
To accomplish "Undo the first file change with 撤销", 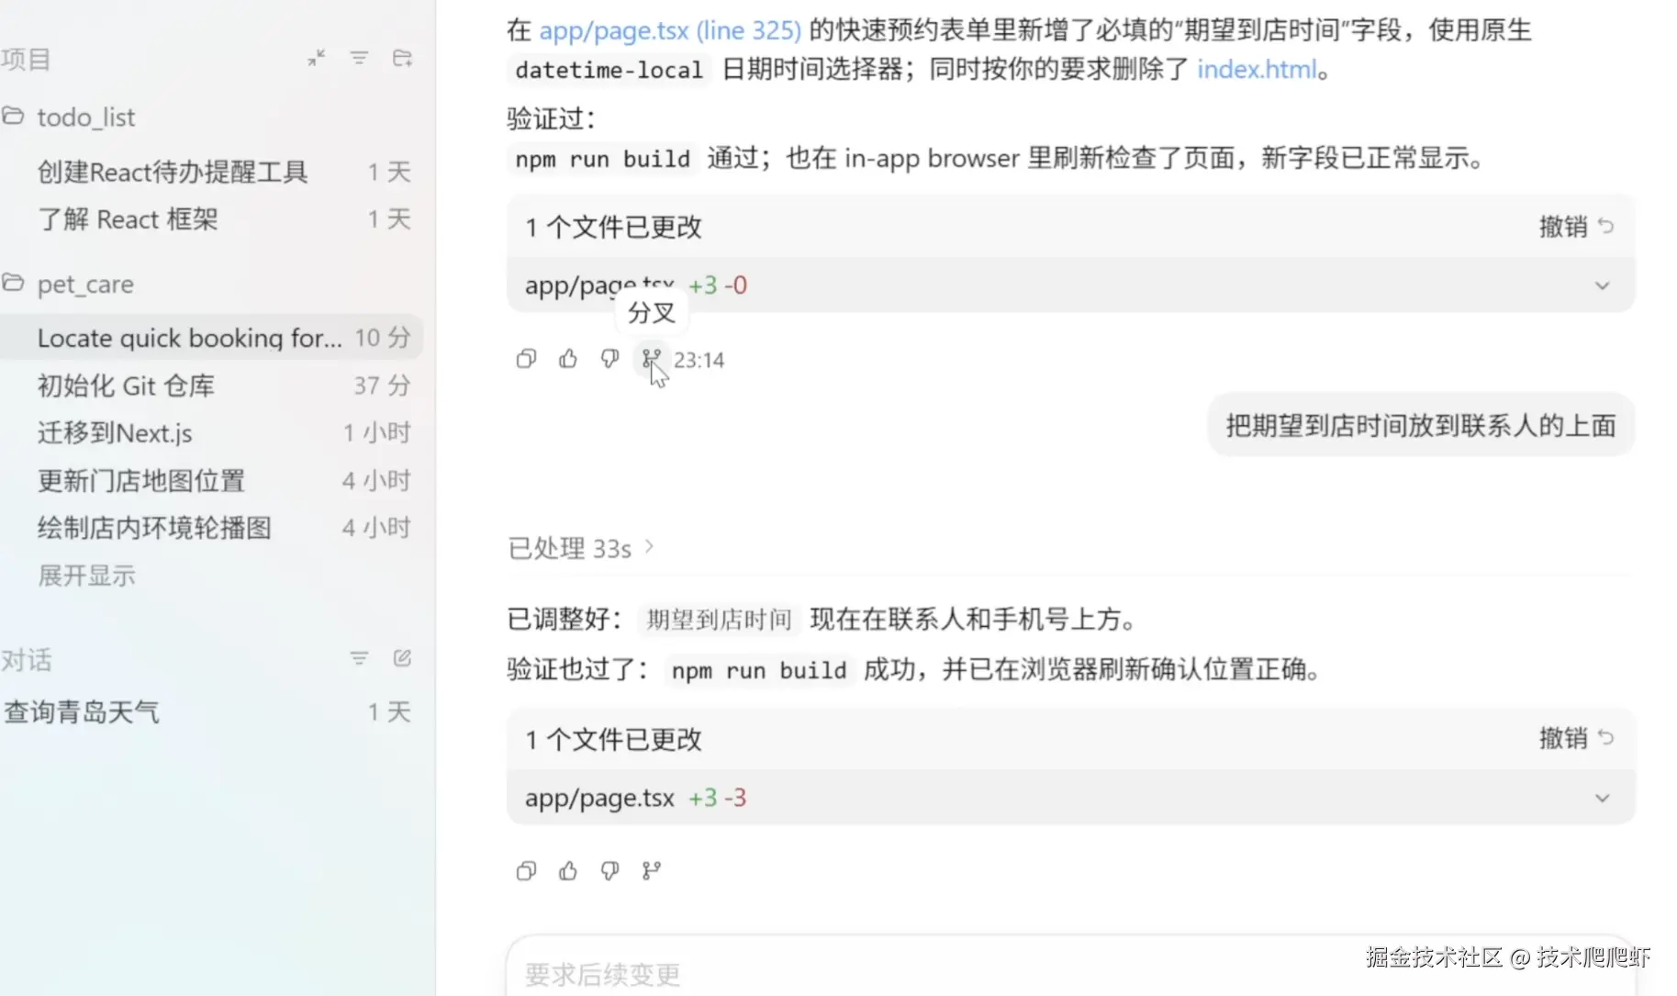I will point(1576,227).
